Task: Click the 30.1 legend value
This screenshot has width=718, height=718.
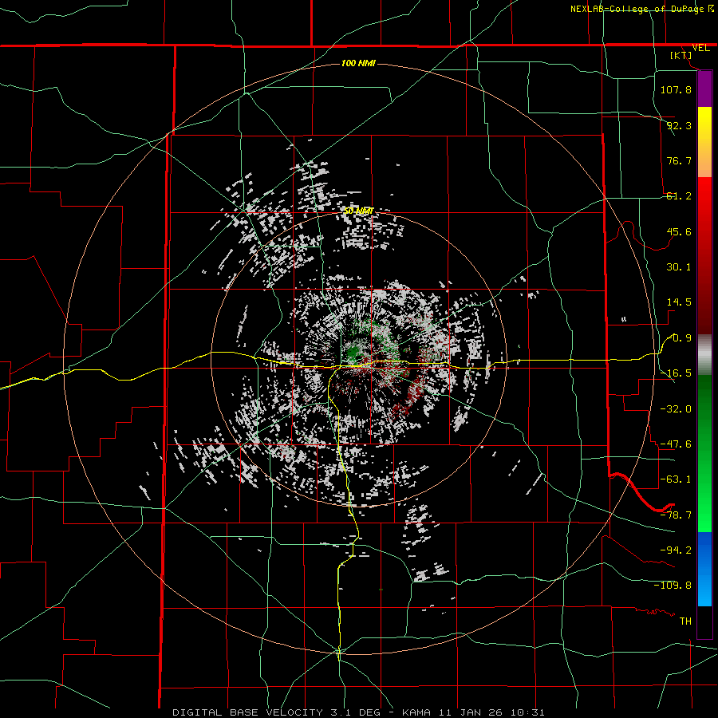Action: point(679,267)
